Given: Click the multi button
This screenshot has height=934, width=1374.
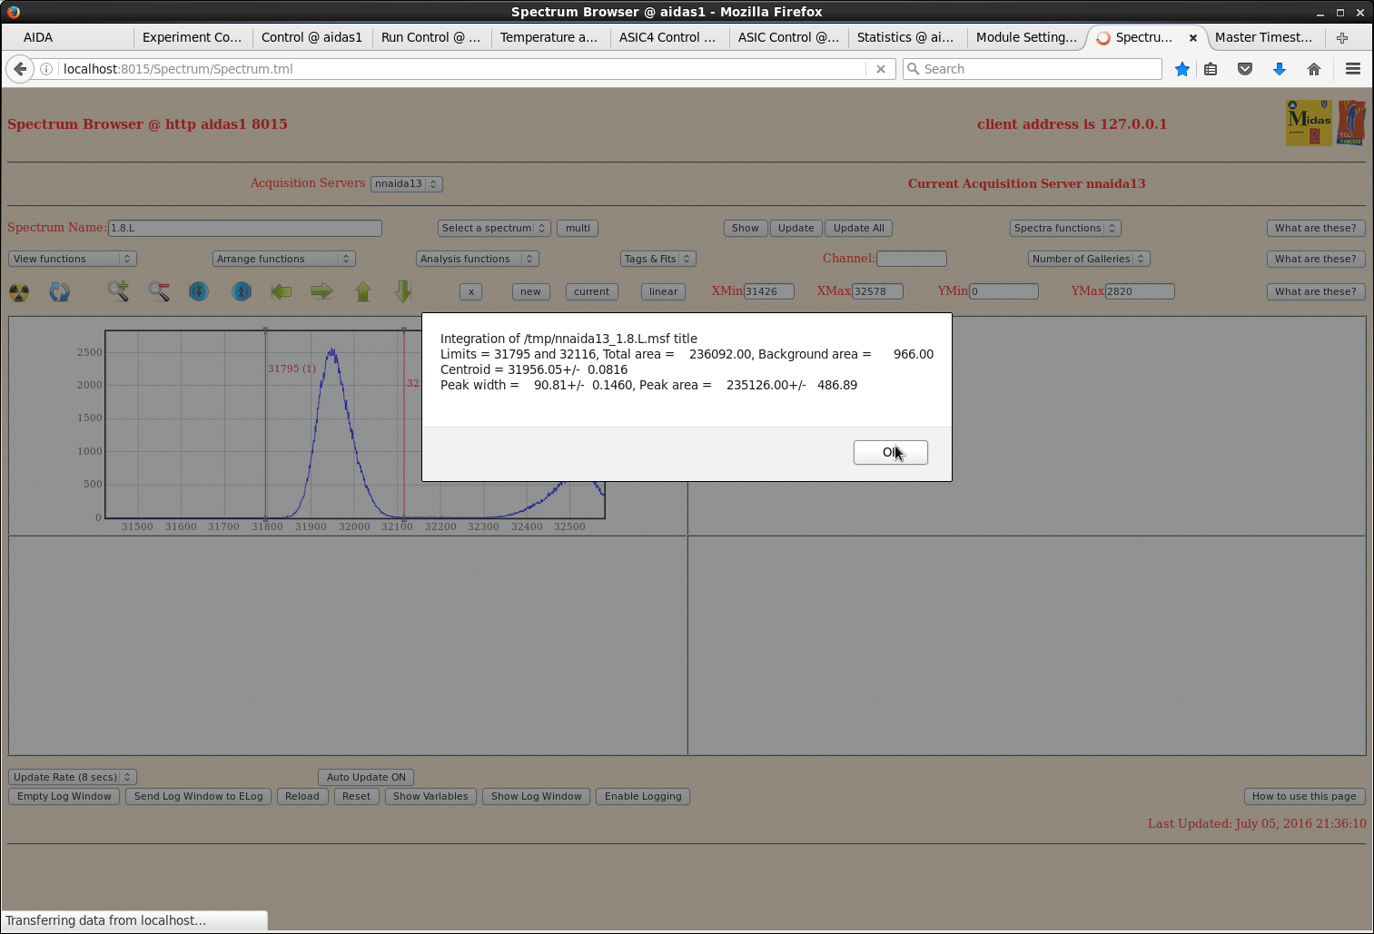Looking at the screenshot, I should tap(578, 228).
